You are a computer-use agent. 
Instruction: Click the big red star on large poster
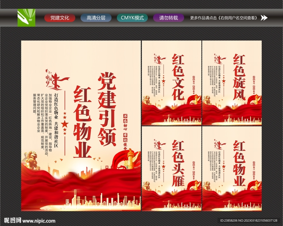pos(65,124)
